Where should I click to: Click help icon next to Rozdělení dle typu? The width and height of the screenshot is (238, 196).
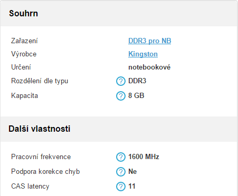tap(121, 81)
